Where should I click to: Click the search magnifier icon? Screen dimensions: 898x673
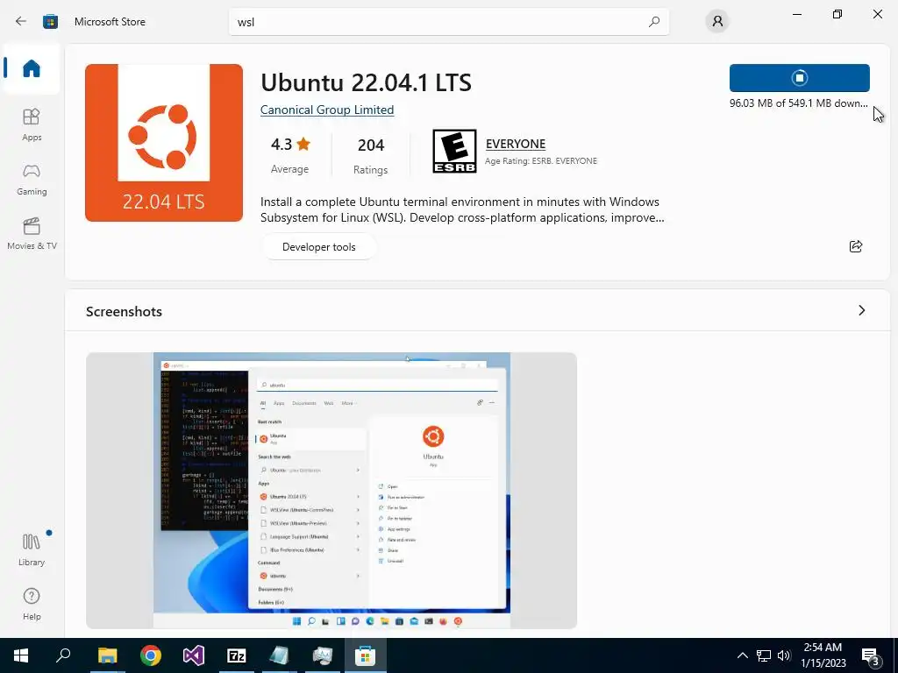654,22
